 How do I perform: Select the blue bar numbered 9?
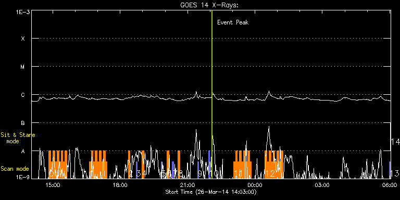198,170
